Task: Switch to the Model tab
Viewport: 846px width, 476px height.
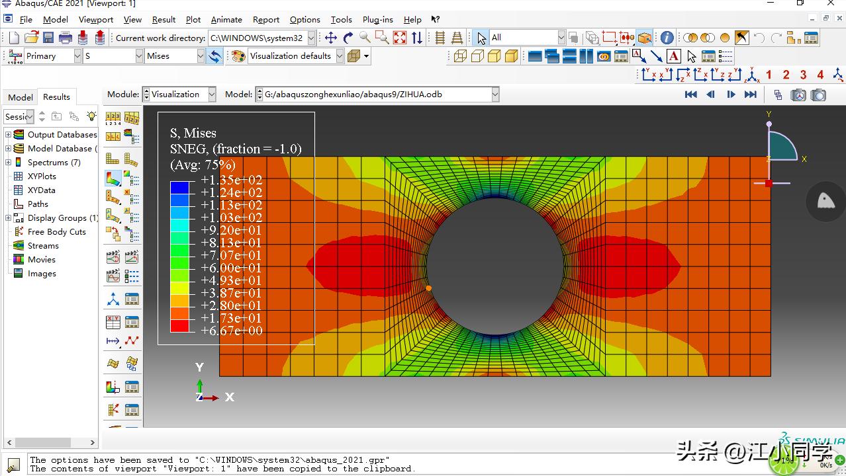Action: [20, 97]
